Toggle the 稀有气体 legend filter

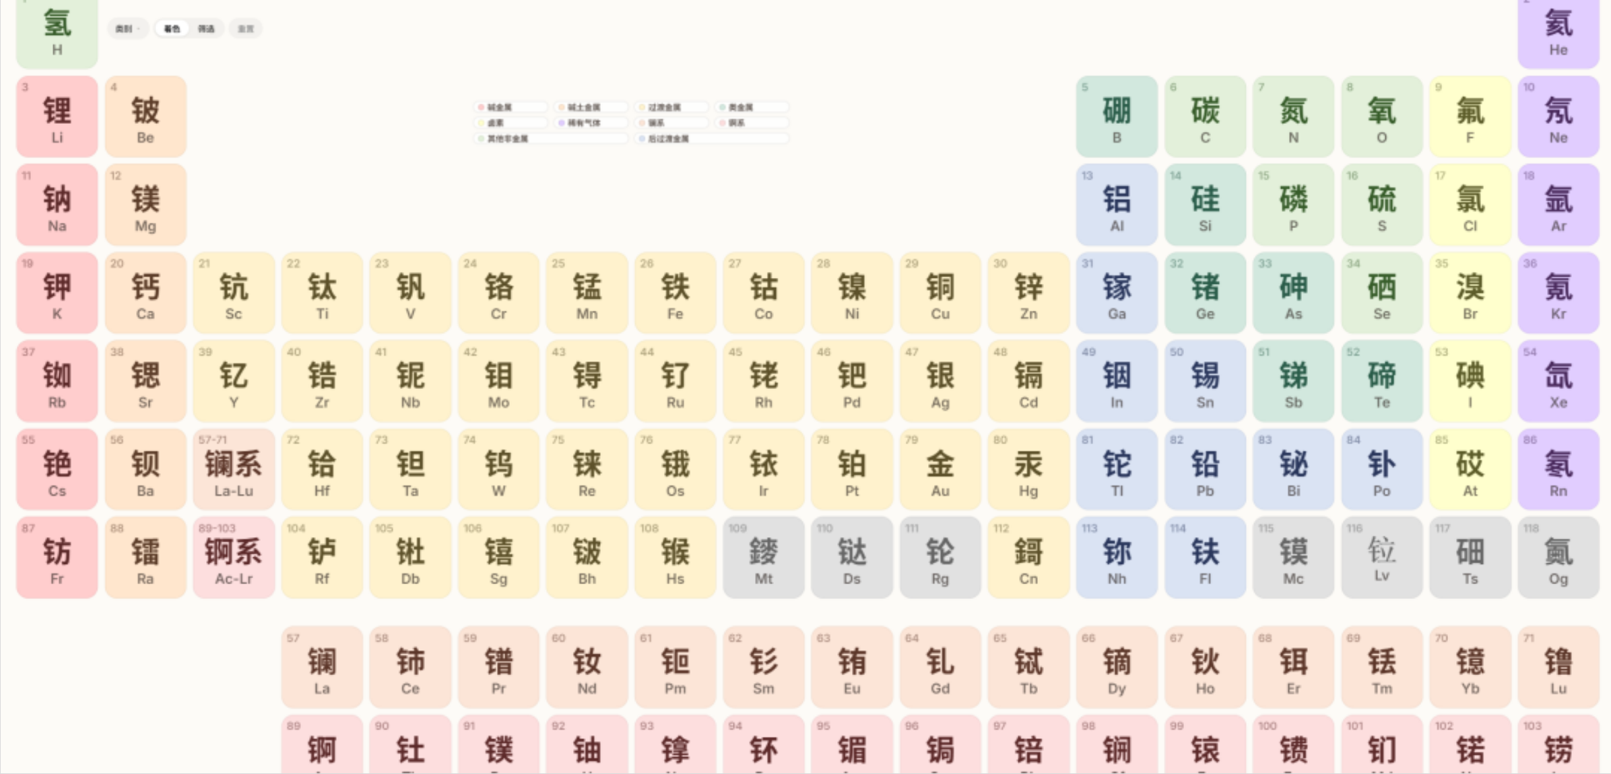(x=591, y=123)
